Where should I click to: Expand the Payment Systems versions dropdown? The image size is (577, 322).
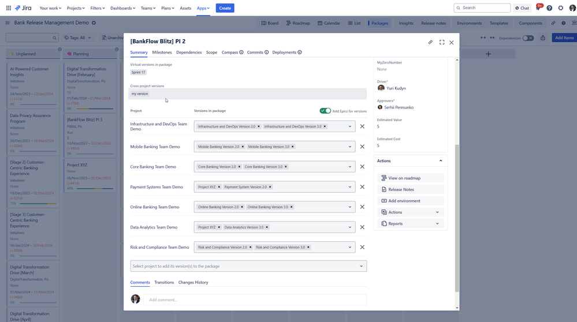350,187
